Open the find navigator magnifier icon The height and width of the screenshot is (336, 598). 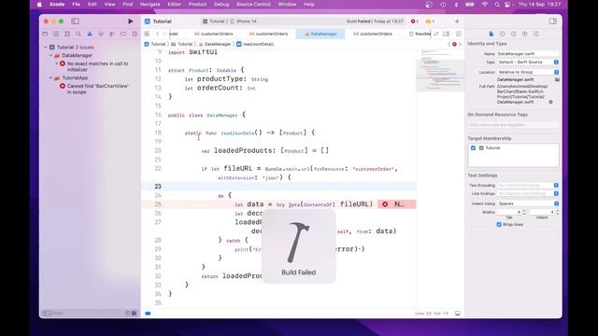pos(78,34)
